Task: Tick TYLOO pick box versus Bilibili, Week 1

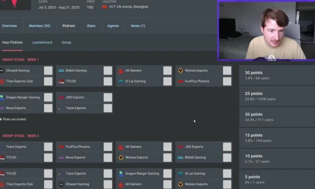Action: 108,81
